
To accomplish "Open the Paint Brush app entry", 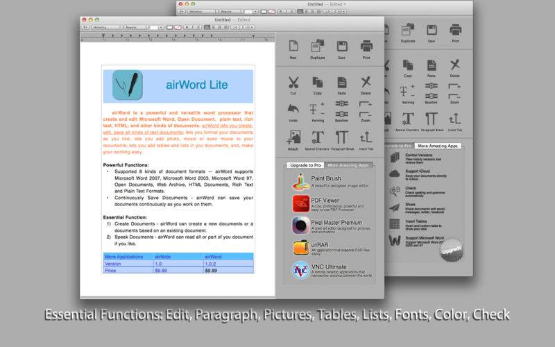I will (330, 181).
